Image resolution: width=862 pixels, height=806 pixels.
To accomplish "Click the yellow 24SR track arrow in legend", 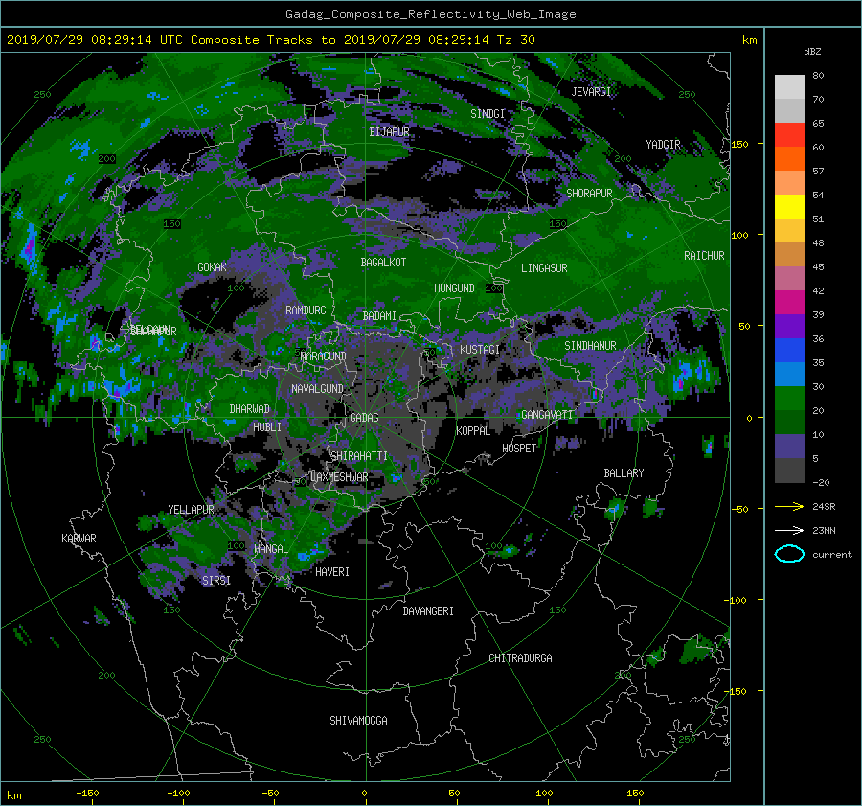I will pyautogui.click(x=789, y=506).
